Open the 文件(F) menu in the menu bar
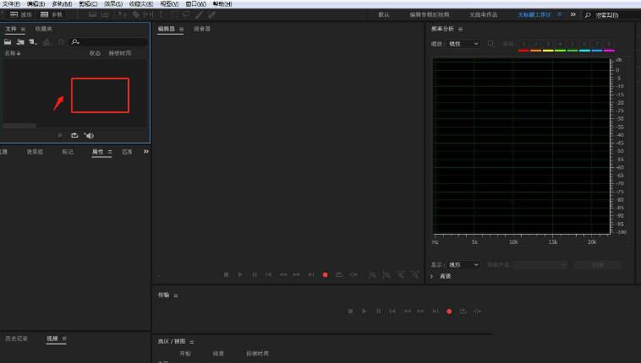 pyautogui.click(x=11, y=3)
